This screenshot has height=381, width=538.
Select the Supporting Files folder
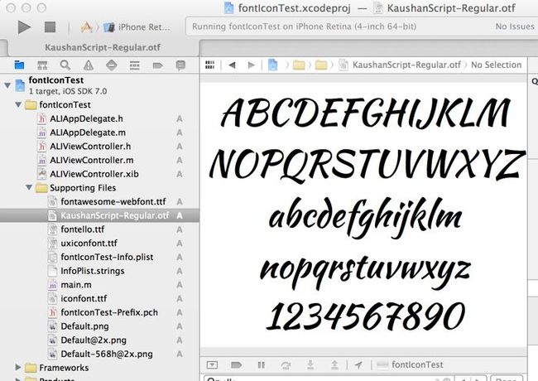pos(83,187)
